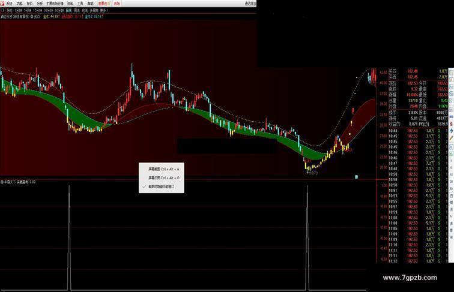Select the 年 period shortcut in the right sidebar

[451, 237]
